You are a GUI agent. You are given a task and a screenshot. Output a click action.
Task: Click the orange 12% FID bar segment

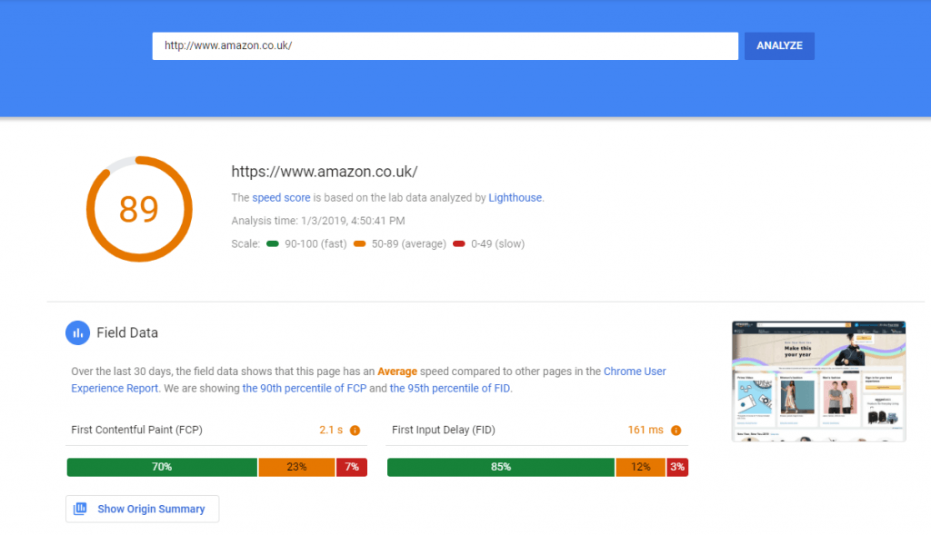(x=639, y=466)
